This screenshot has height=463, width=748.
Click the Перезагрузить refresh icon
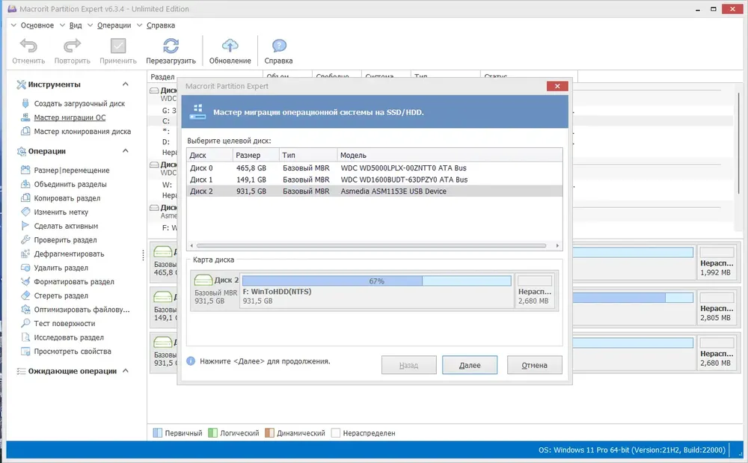point(171,46)
